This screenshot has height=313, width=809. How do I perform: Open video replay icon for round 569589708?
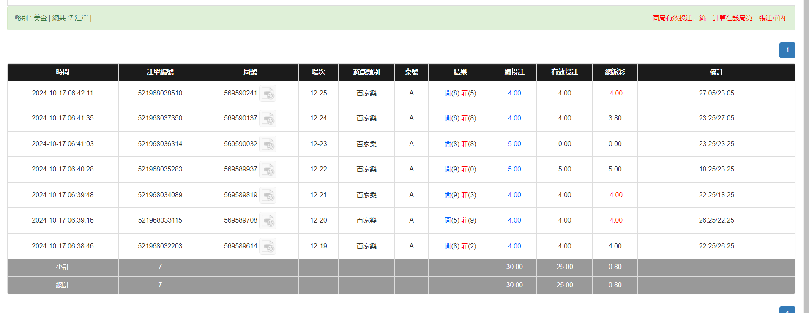click(x=268, y=220)
